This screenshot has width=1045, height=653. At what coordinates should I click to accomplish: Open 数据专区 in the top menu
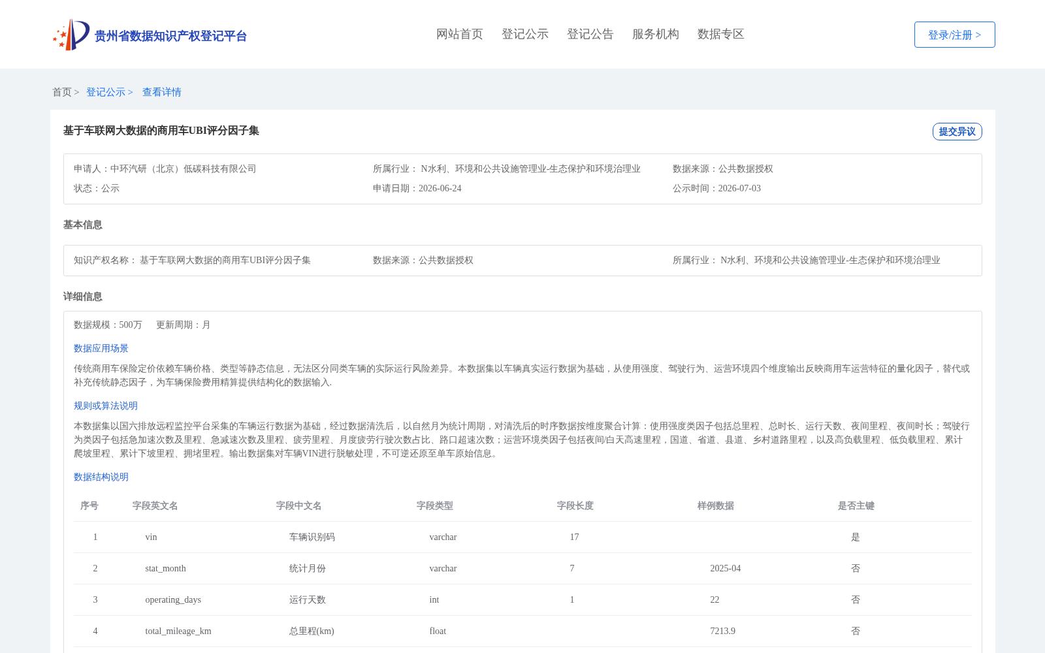tap(721, 34)
